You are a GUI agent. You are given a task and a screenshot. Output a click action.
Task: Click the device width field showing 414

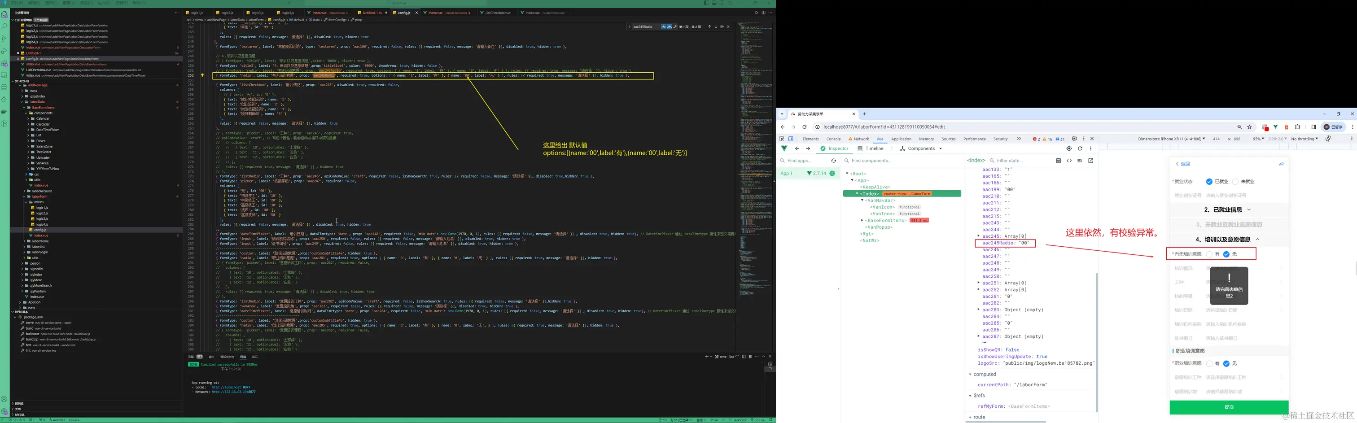[x=1216, y=139]
